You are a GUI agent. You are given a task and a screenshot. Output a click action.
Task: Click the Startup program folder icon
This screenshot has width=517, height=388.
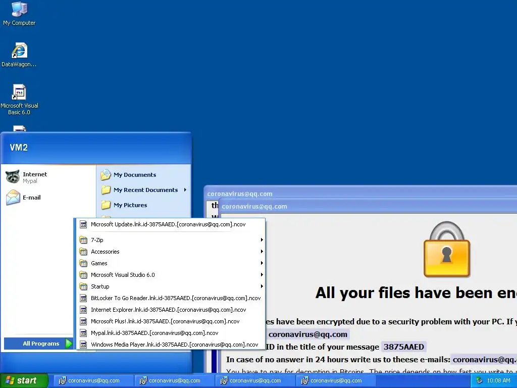click(x=83, y=286)
